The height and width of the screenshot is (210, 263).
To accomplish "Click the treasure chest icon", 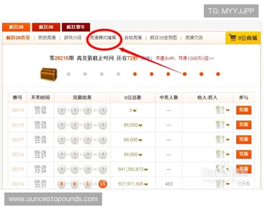I will point(49,74).
